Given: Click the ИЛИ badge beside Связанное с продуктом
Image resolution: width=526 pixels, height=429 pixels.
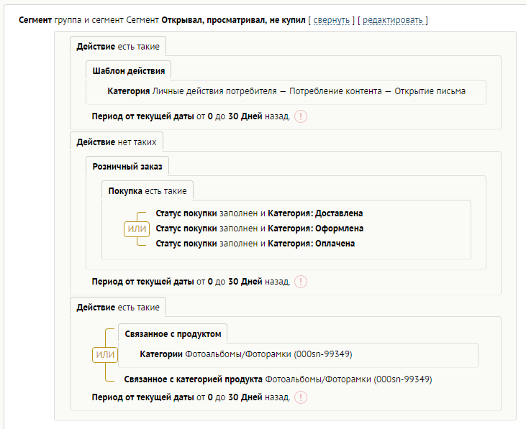Looking at the screenshot, I should tap(105, 354).
